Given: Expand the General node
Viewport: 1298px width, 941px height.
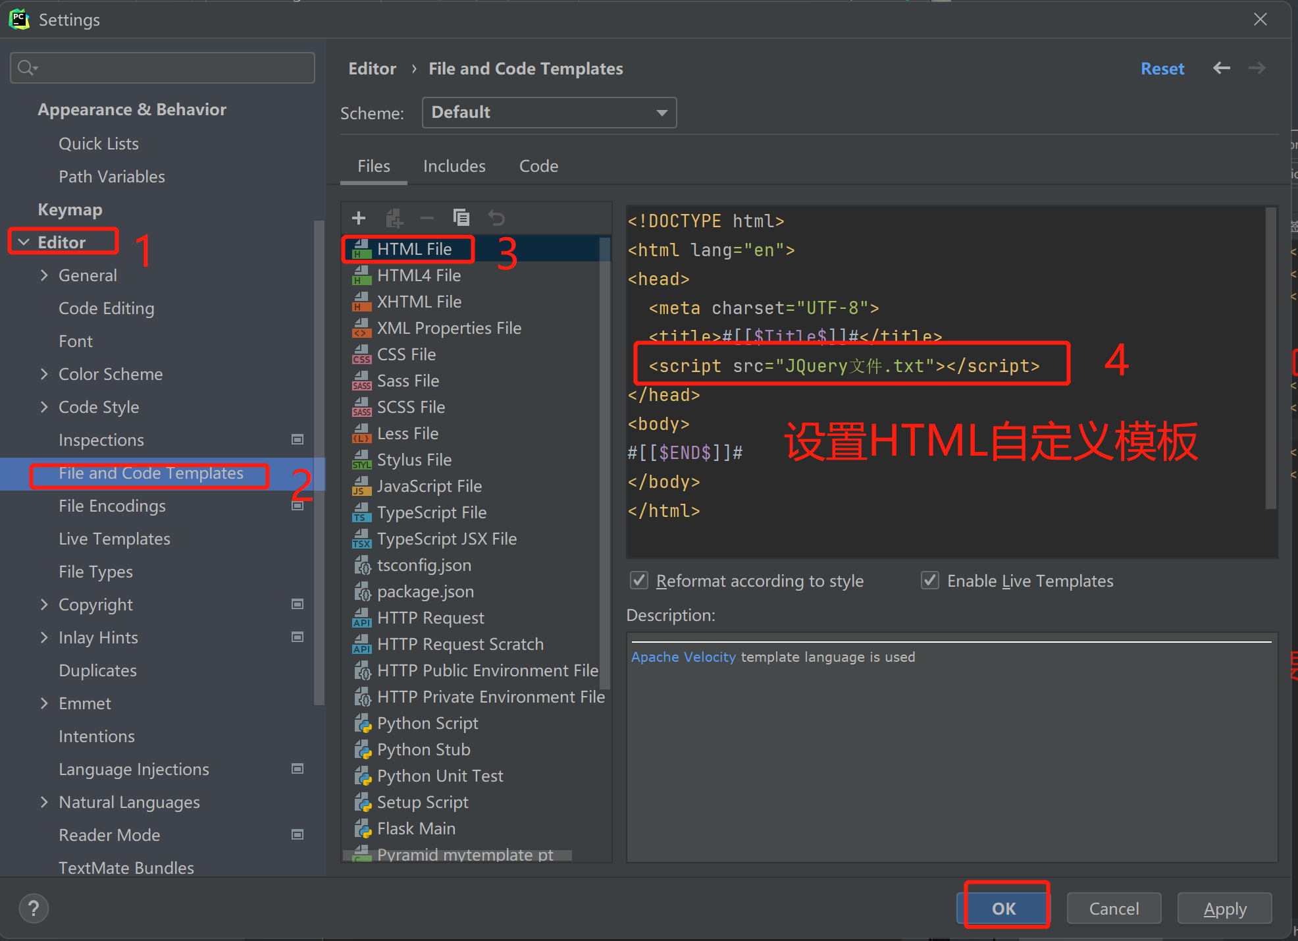Looking at the screenshot, I should [44, 275].
